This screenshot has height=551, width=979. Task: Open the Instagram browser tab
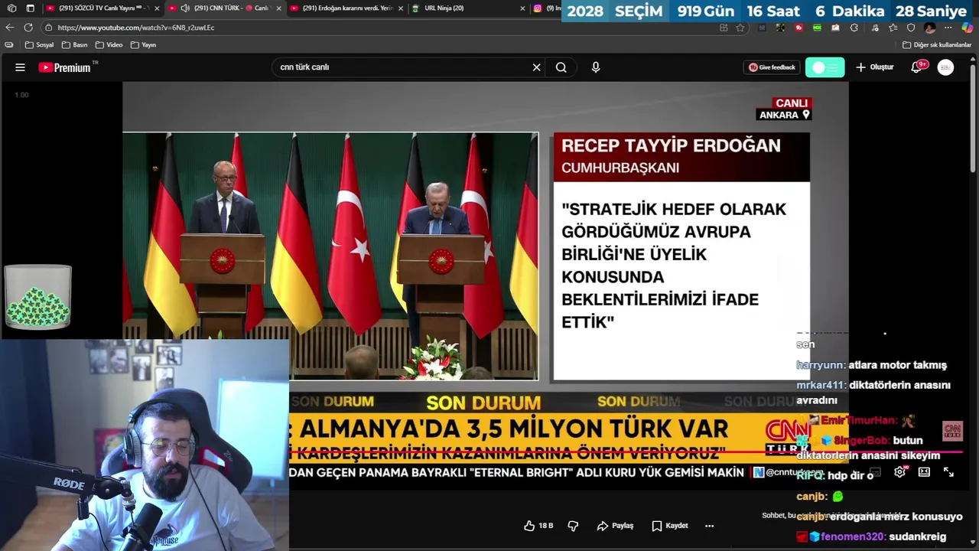tap(547, 8)
